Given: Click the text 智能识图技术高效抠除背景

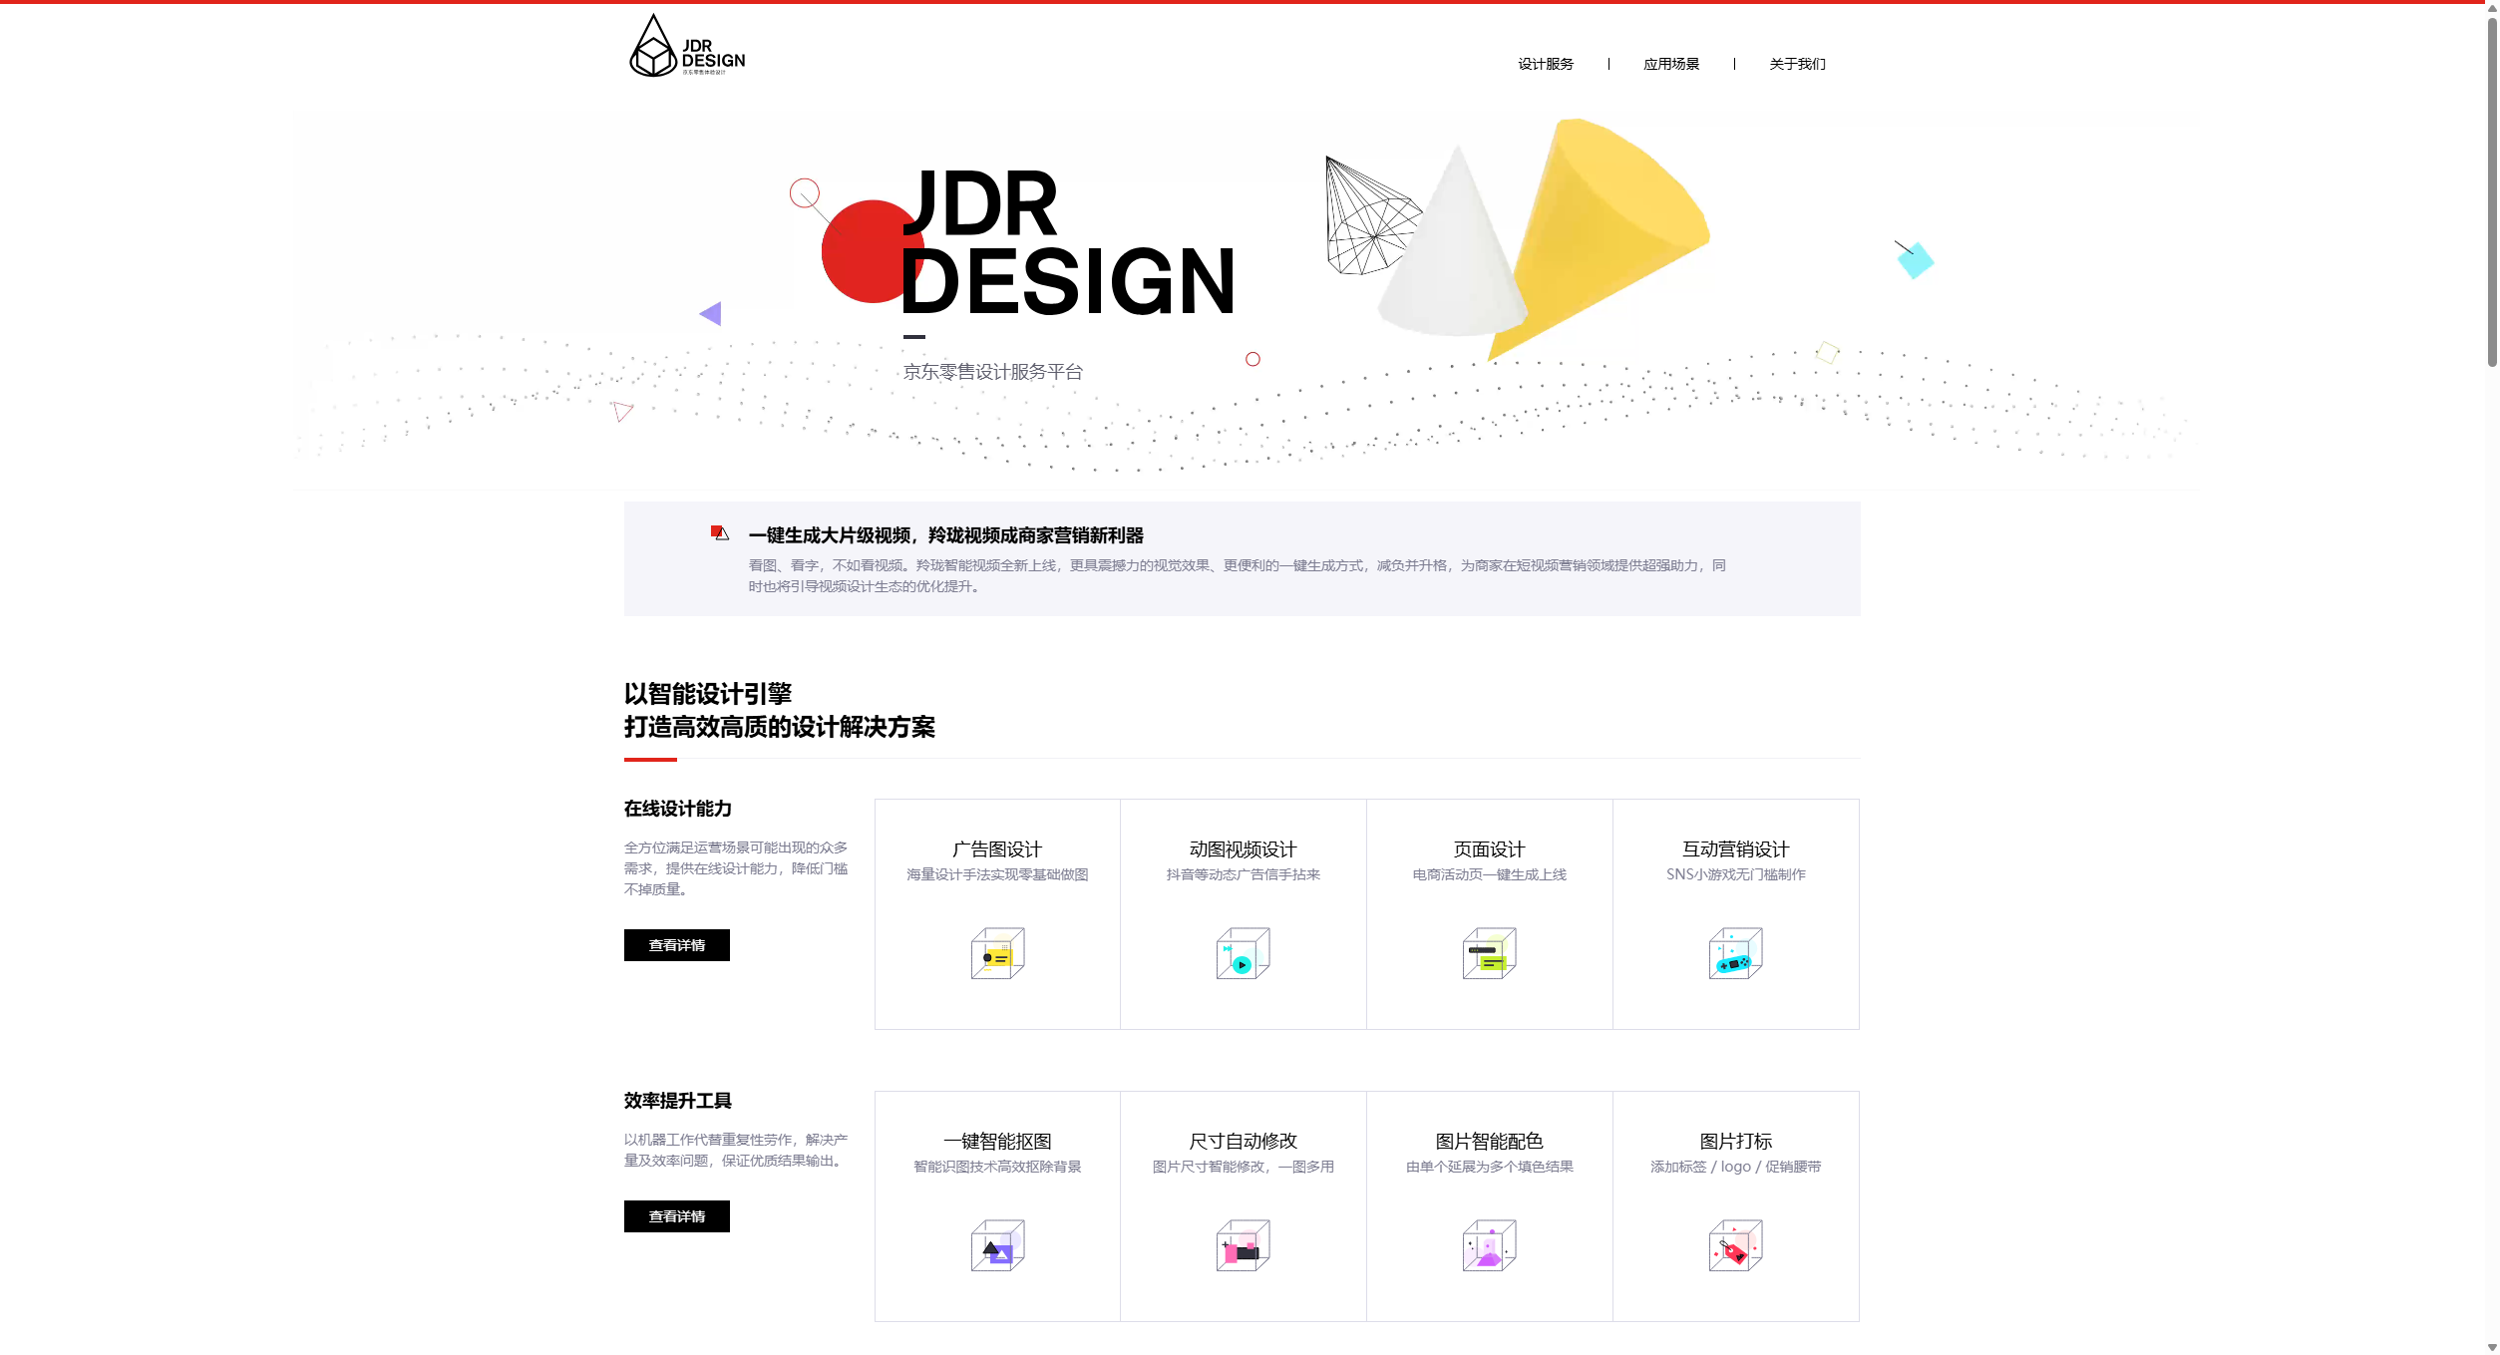Looking at the screenshot, I should (997, 1167).
